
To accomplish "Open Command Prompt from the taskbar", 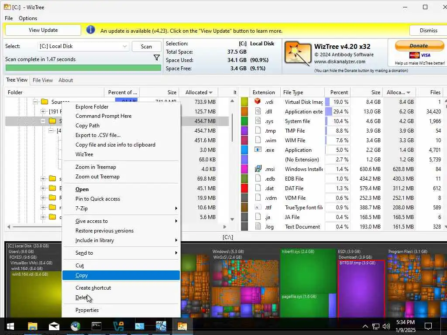I will [x=96, y=326].
